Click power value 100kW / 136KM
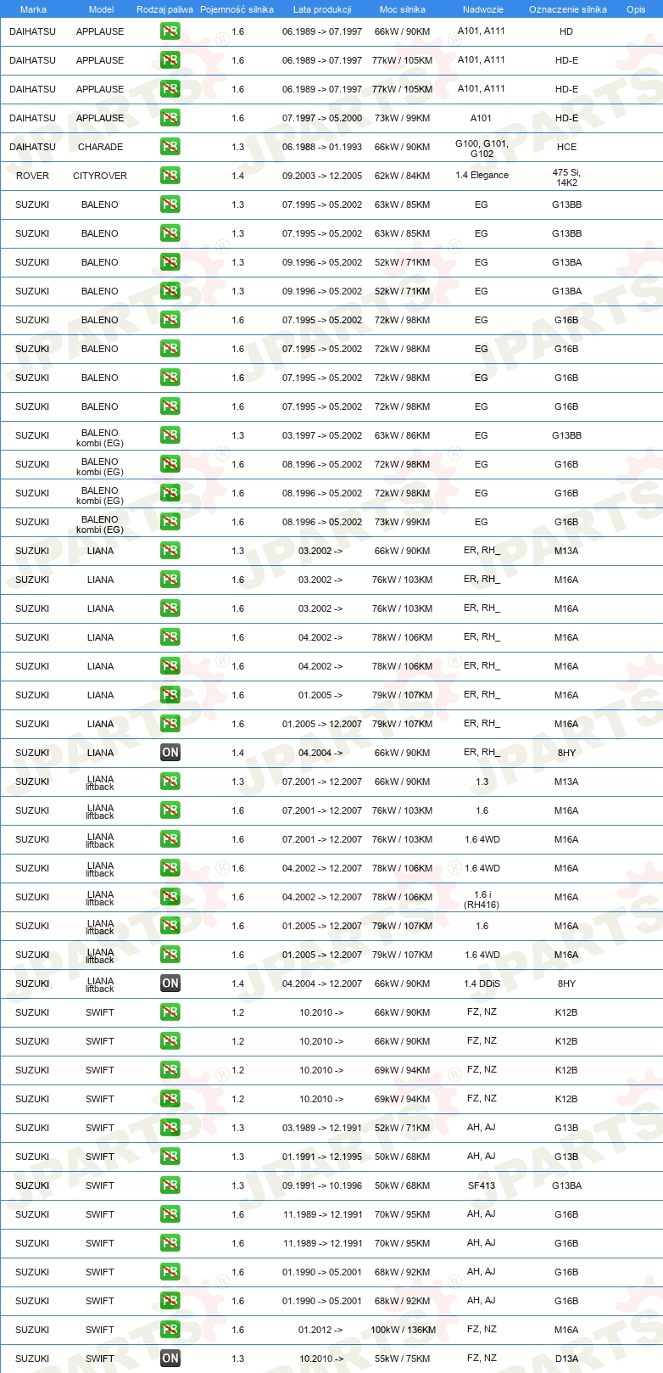 click(403, 1330)
